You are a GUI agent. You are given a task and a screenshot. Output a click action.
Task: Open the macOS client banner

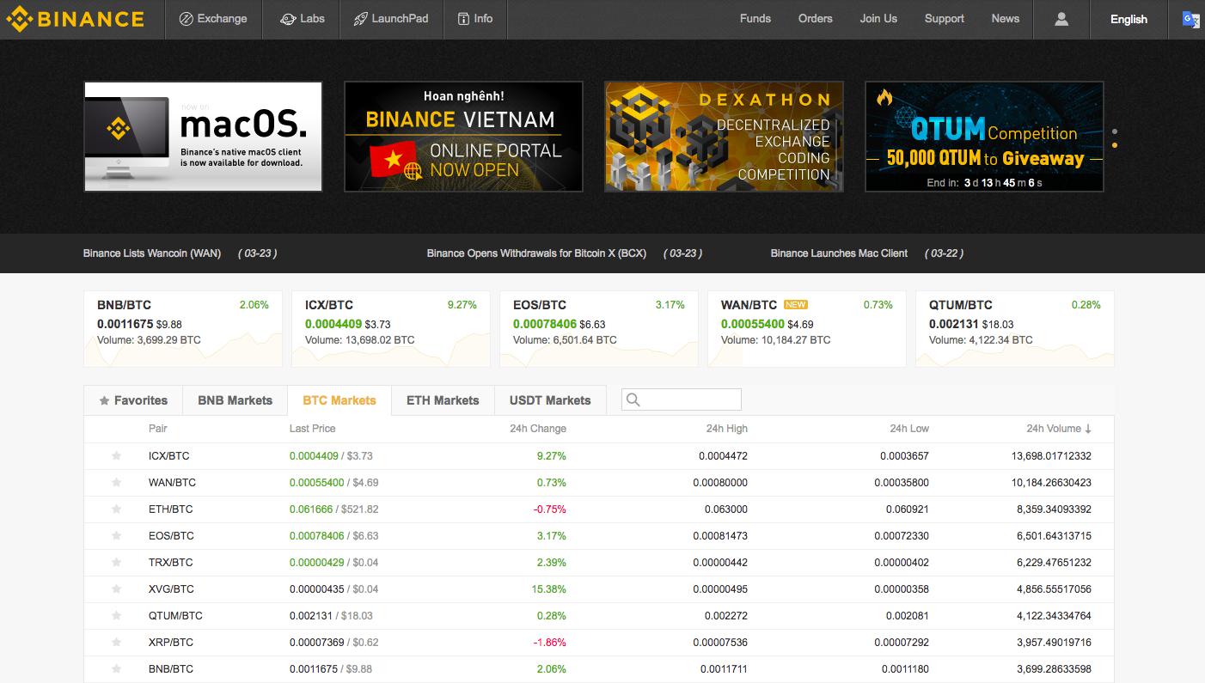(203, 137)
